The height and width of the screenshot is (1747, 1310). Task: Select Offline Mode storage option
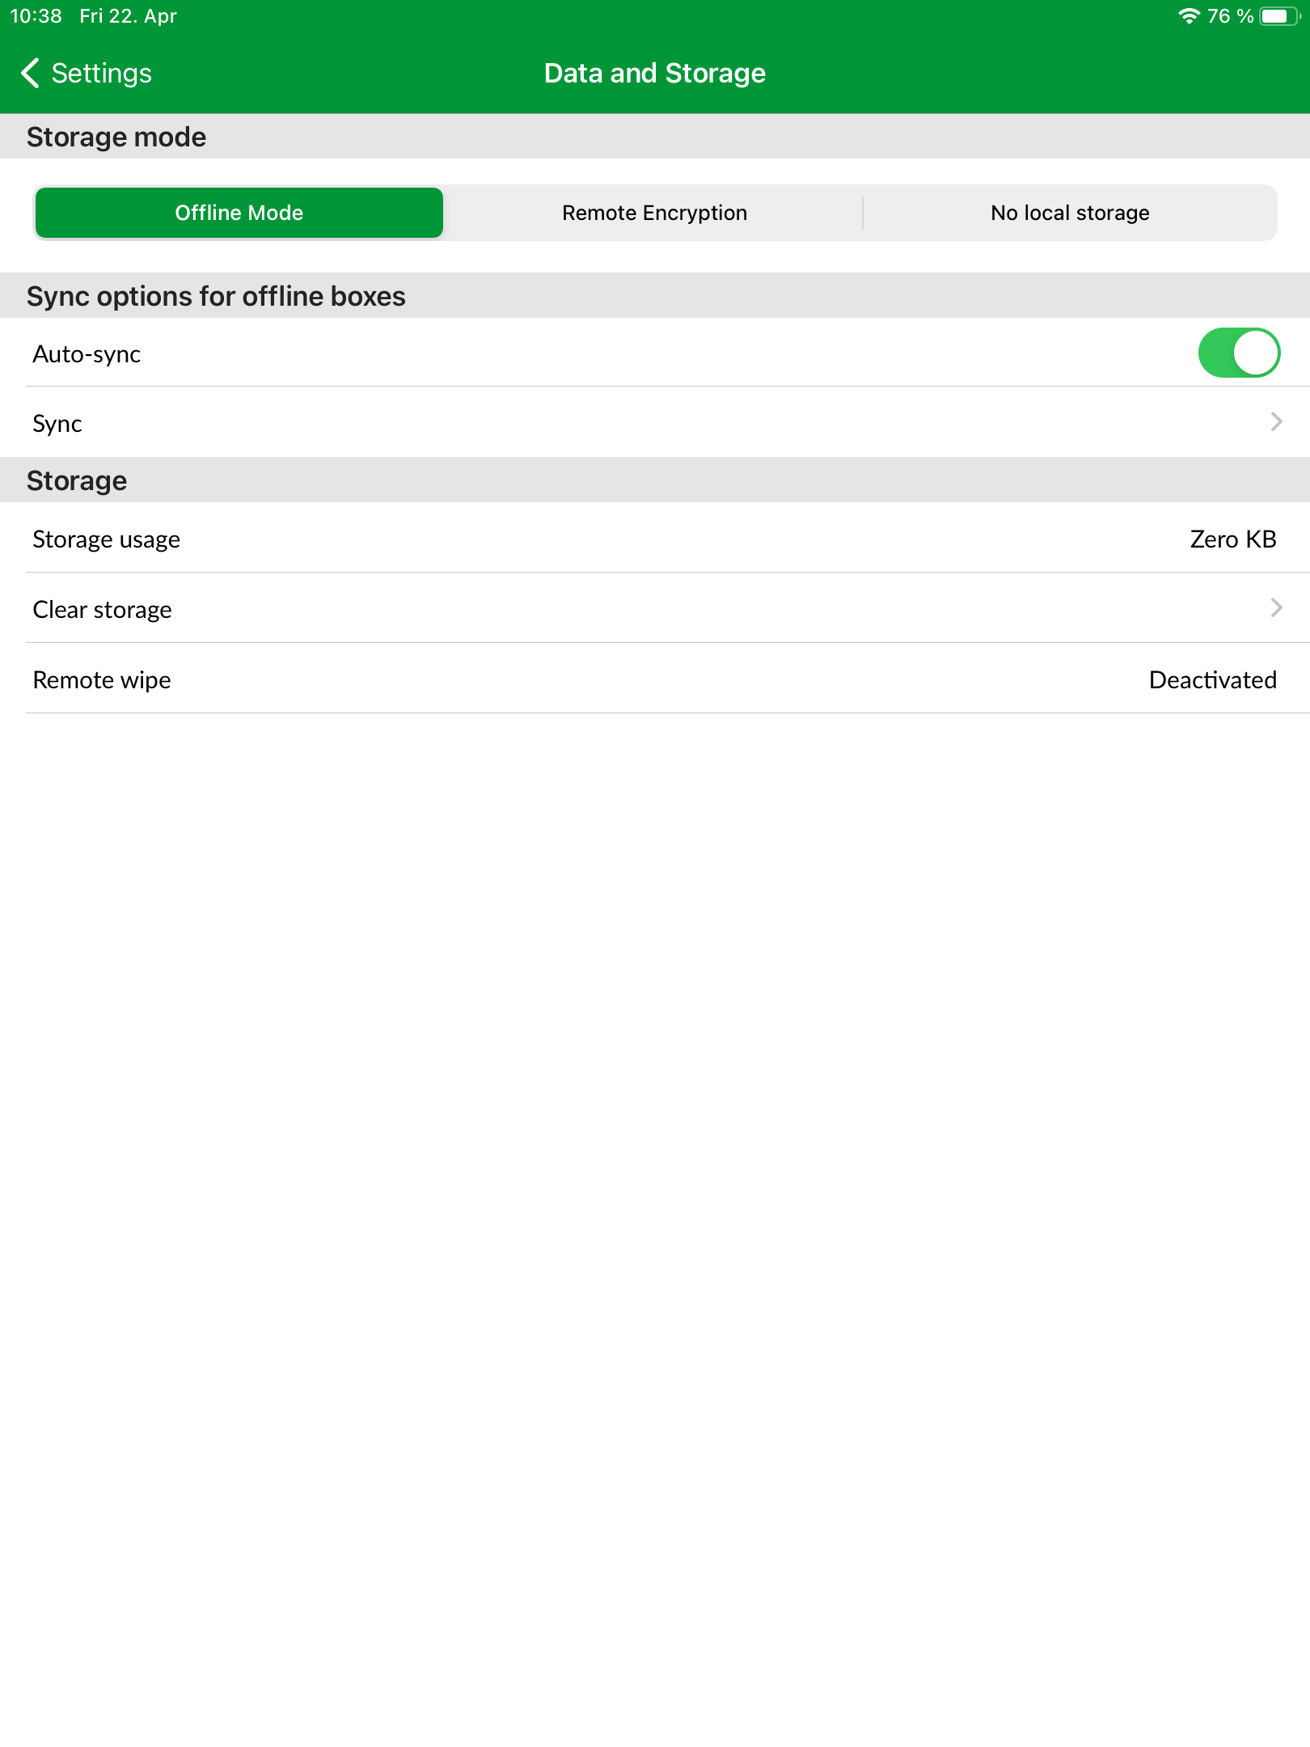pos(239,213)
